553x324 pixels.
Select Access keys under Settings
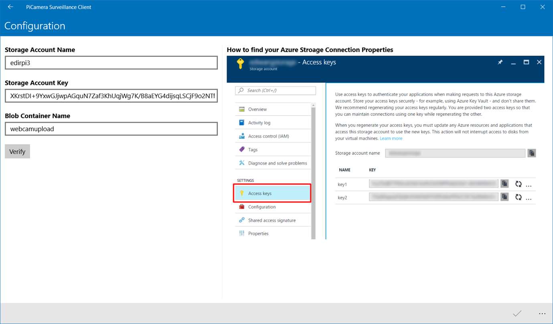pos(272,193)
